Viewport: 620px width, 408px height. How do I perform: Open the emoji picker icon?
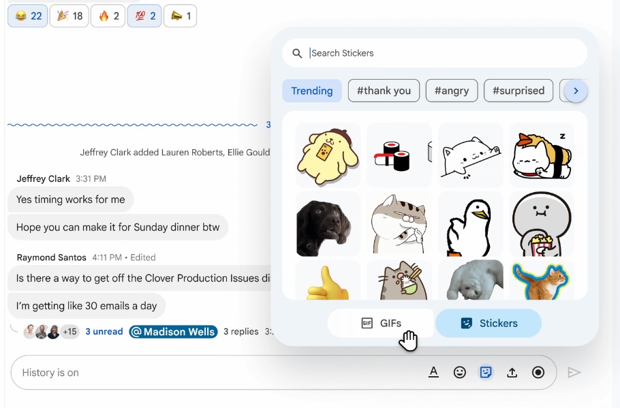(460, 372)
